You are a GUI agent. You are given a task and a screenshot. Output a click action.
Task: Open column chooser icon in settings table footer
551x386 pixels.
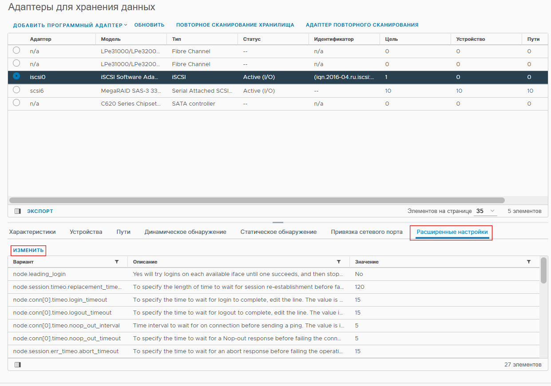(x=18, y=365)
